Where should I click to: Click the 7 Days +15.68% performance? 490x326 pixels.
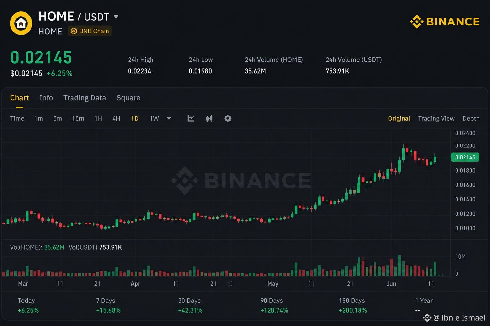pyautogui.click(x=108, y=306)
